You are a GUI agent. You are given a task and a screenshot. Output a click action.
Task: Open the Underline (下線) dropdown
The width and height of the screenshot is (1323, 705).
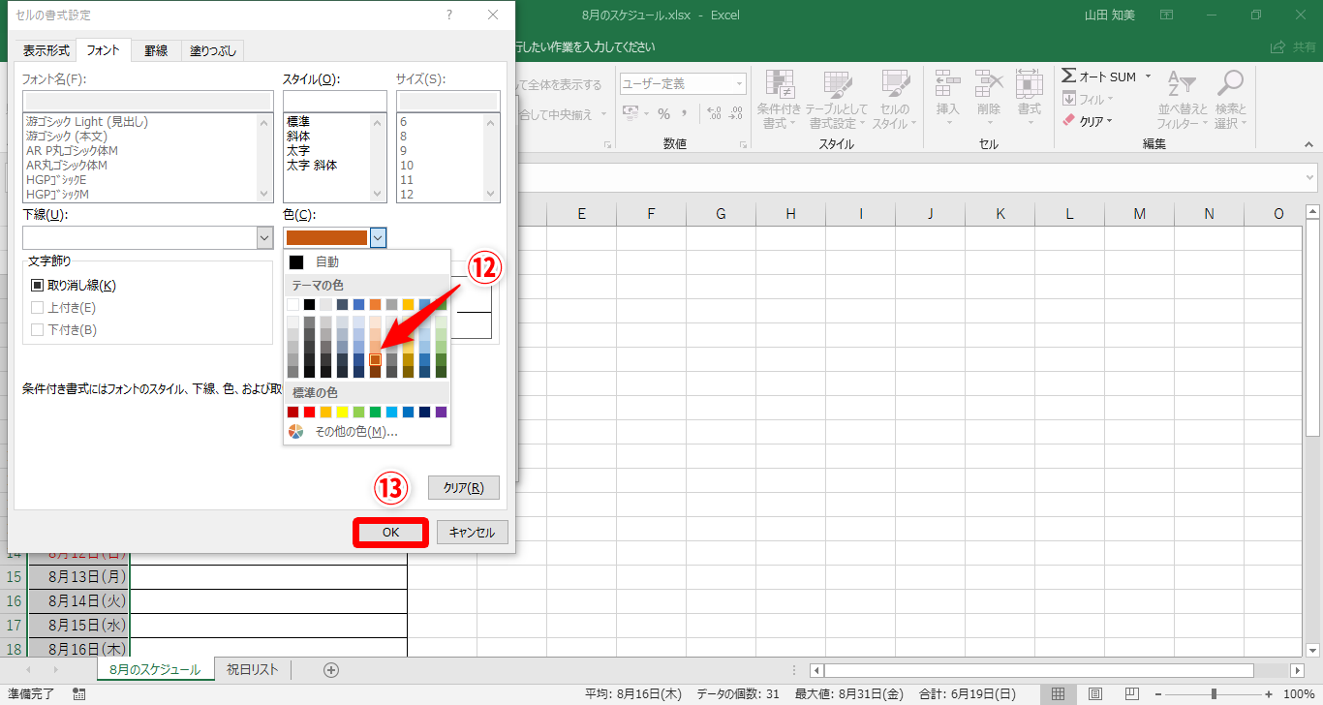264,238
